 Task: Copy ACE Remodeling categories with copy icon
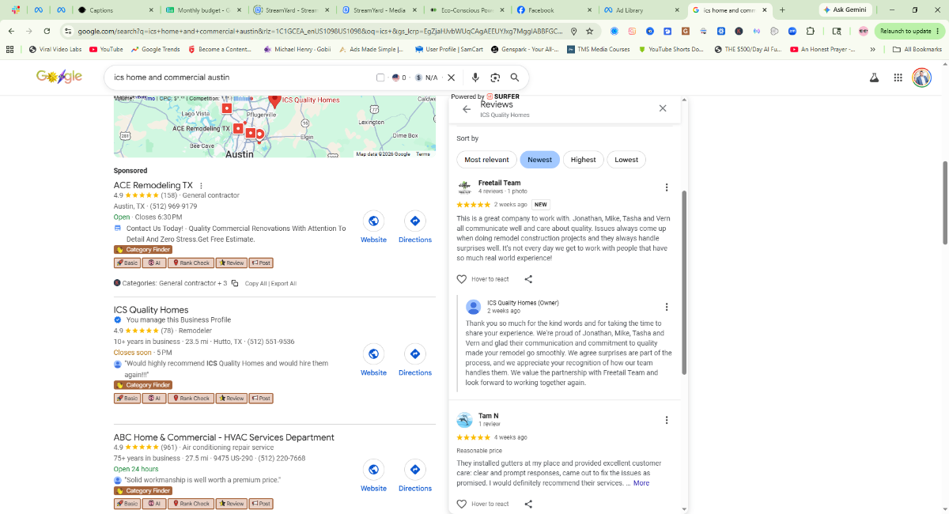tap(235, 283)
